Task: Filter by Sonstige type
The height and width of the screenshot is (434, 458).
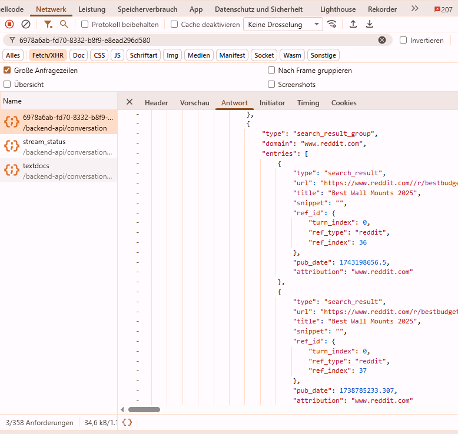Action: pyautogui.click(x=323, y=55)
